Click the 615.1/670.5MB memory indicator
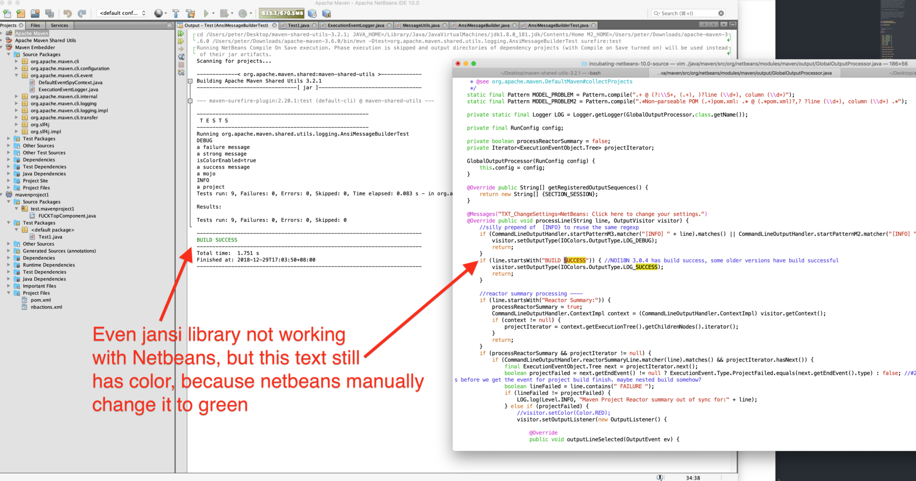 [x=281, y=13]
